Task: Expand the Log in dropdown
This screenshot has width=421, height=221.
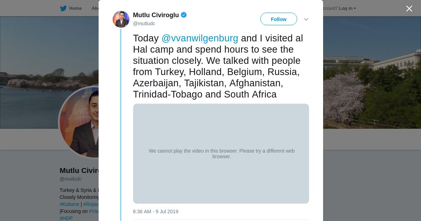Action: coord(347,8)
